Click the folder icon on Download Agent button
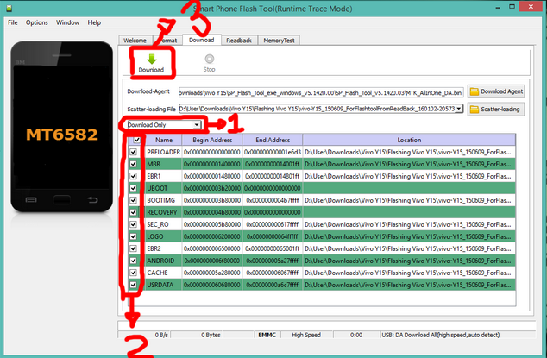 pos(474,91)
